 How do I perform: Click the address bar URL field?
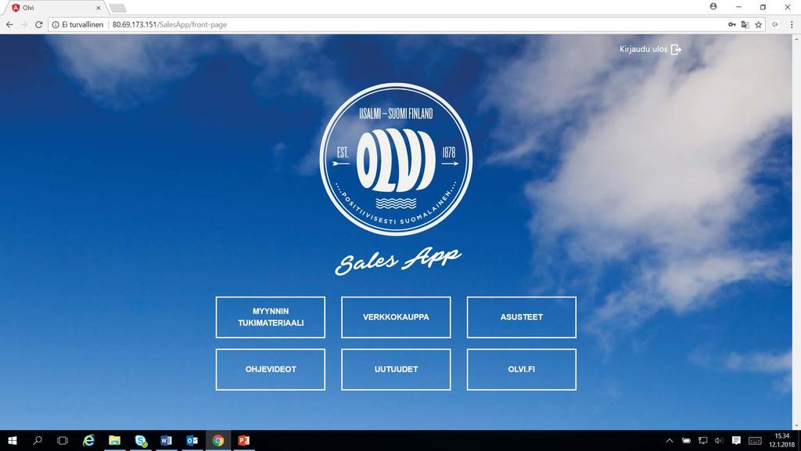(408, 24)
